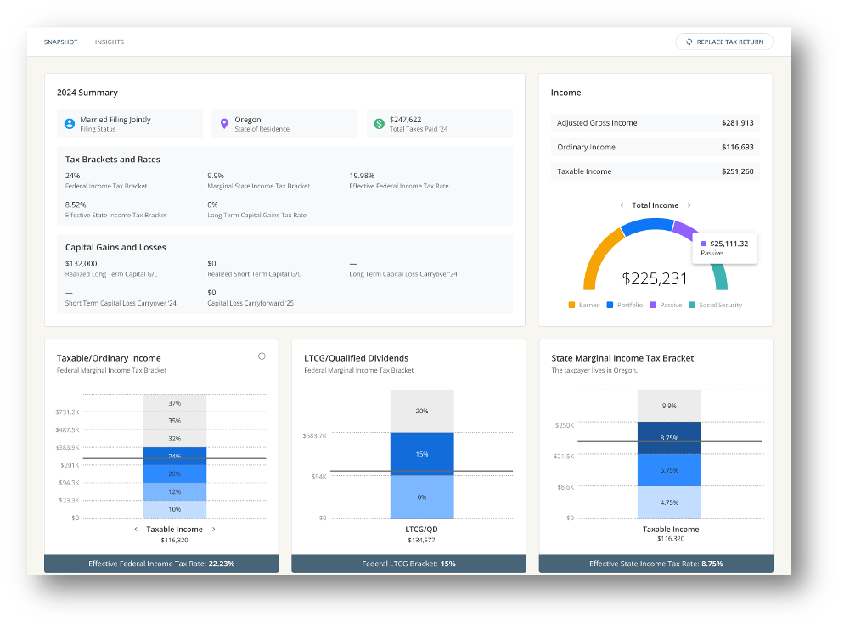
Task: Click the 24% federal bracket bar segment
Action: (x=174, y=456)
